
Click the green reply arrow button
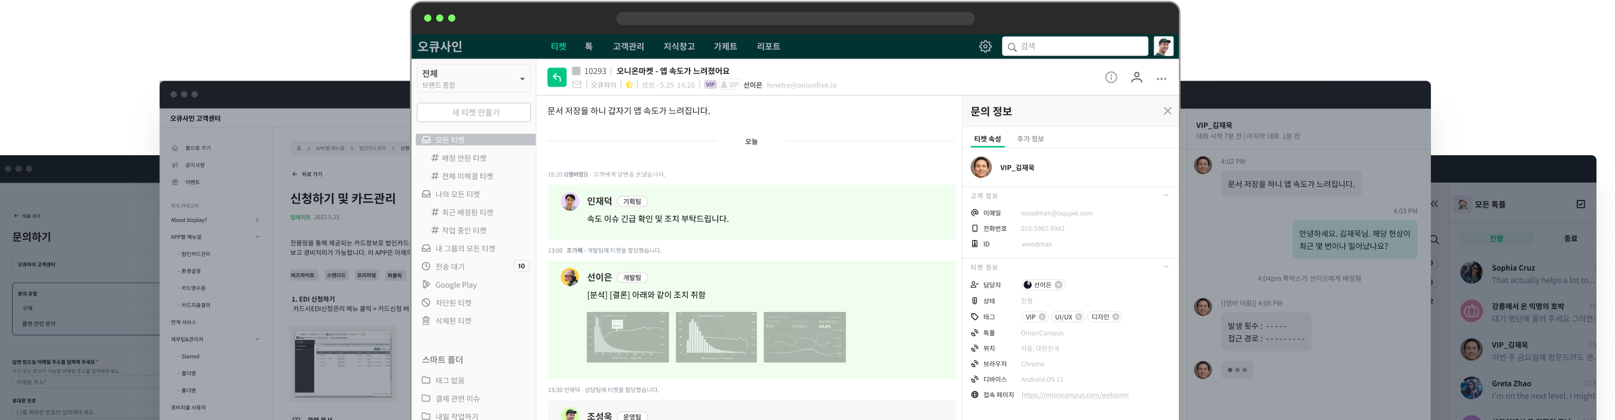click(557, 77)
